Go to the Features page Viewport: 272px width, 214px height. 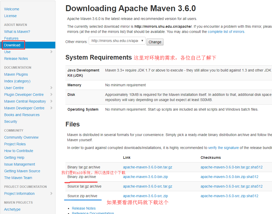pyautogui.click(x=11, y=38)
